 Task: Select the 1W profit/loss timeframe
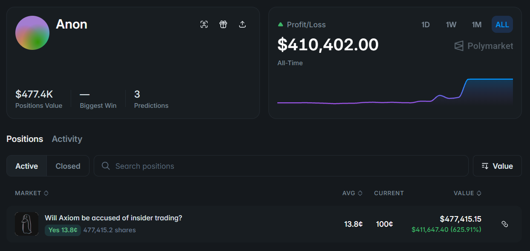tap(451, 25)
